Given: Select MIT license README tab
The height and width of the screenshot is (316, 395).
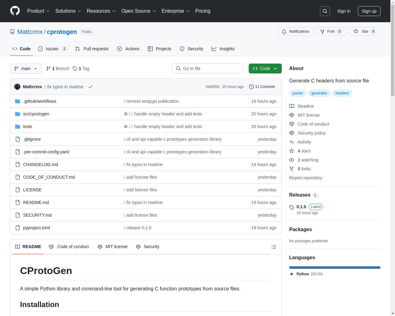Looking at the screenshot, I should [113, 247].
